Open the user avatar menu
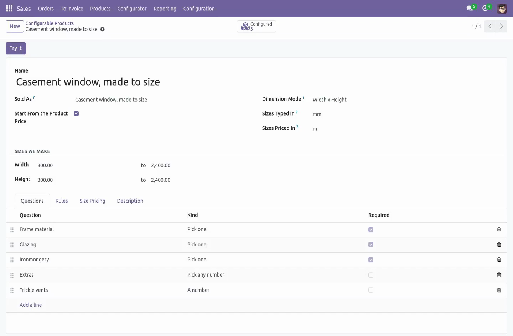The width and height of the screenshot is (513, 336). tap(502, 9)
